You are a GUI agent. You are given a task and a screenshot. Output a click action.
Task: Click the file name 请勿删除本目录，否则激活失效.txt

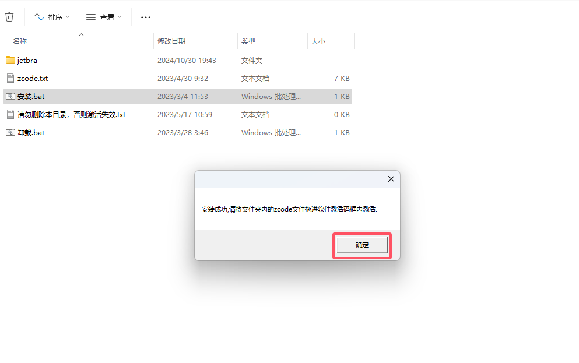(71, 114)
